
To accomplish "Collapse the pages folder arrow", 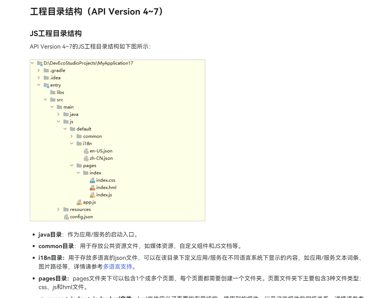I will click(x=72, y=165).
